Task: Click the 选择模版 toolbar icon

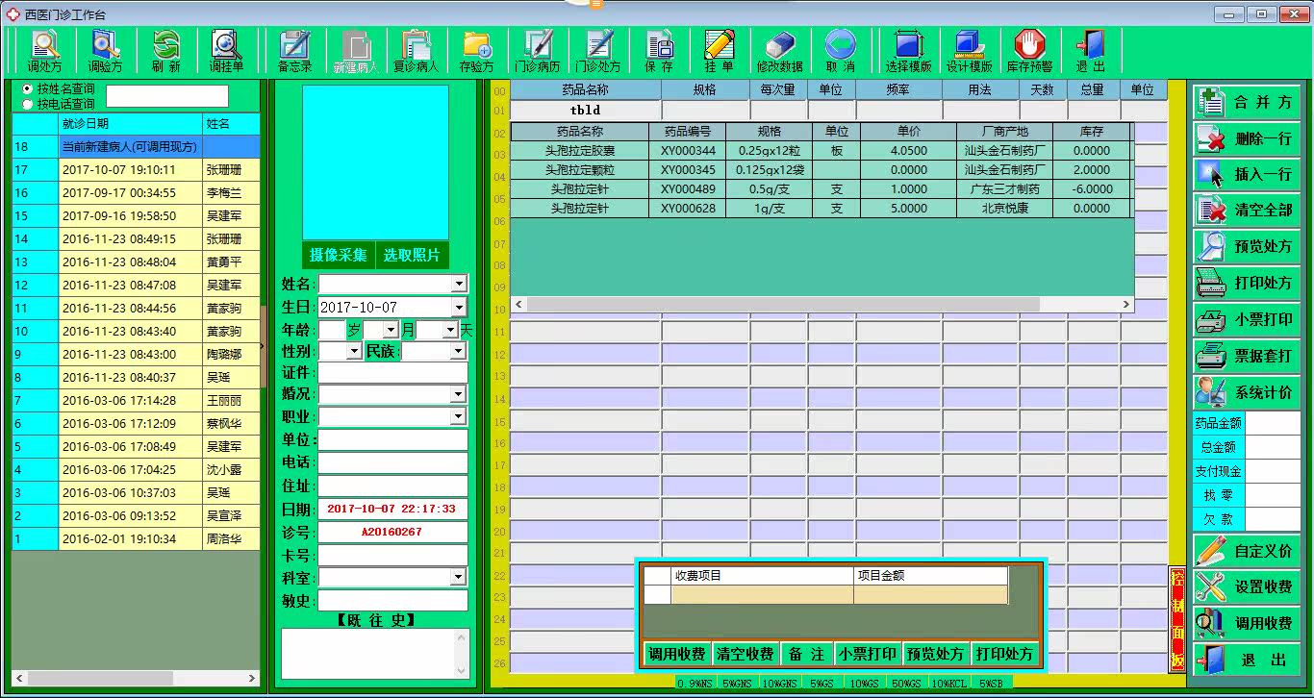Action: (908, 51)
